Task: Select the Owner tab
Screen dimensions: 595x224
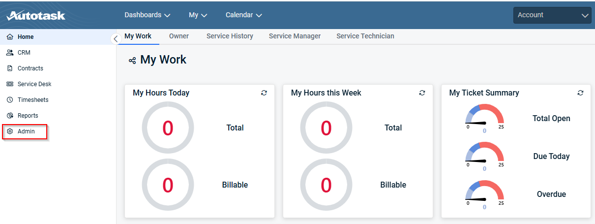Action: [x=179, y=36]
